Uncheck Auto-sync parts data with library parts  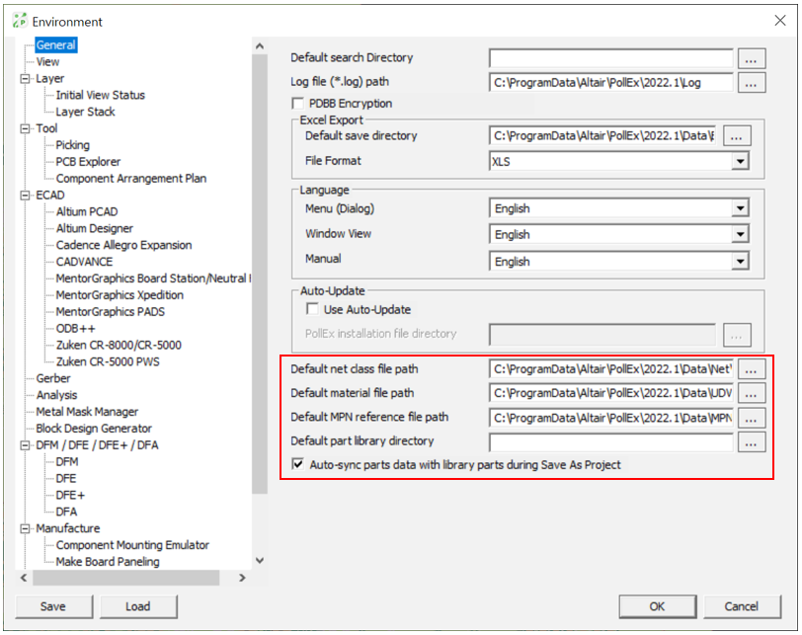pos(298,464)
